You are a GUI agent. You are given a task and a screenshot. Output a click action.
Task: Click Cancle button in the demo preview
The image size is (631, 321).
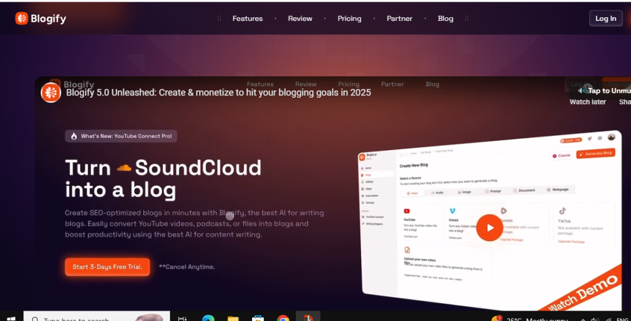point(561,156)
